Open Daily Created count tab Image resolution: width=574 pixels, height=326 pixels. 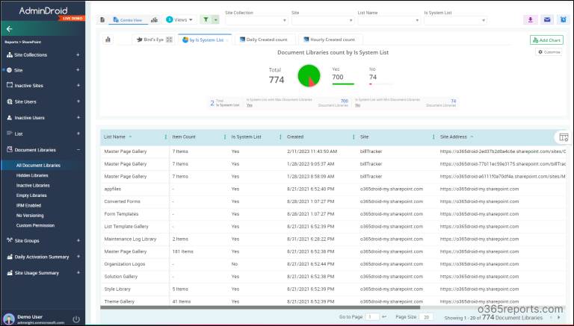click(264, 40)
